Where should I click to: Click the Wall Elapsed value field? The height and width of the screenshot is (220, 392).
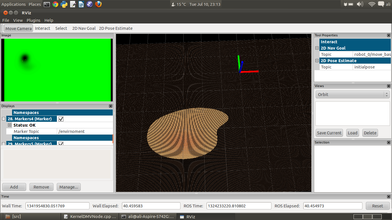tap(151, 206)
